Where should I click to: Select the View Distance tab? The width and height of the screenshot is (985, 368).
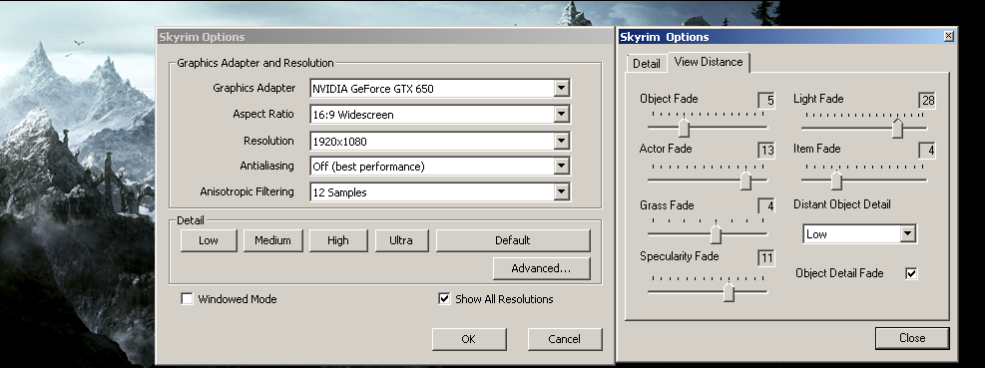(708, 62)
